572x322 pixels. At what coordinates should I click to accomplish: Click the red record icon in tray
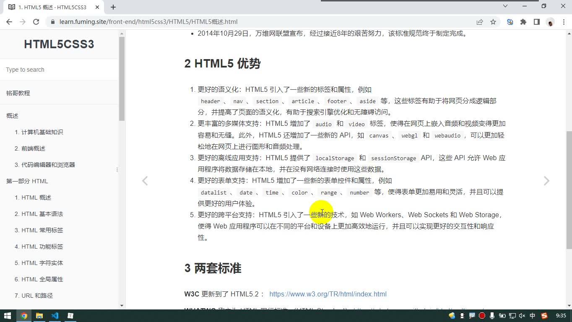482,316
